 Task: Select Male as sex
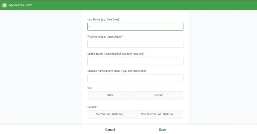click(x=110, y=95)
